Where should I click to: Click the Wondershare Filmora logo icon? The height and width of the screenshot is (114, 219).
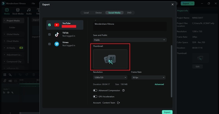pyautogui.click(x=3, y=3)
